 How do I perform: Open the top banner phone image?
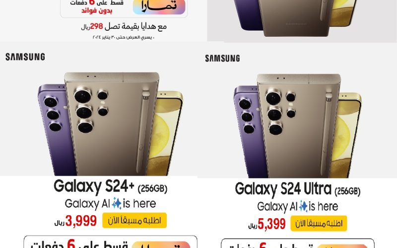[296, 18]
